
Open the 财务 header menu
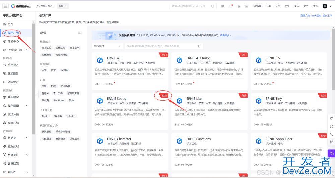(x=306, y=6)
